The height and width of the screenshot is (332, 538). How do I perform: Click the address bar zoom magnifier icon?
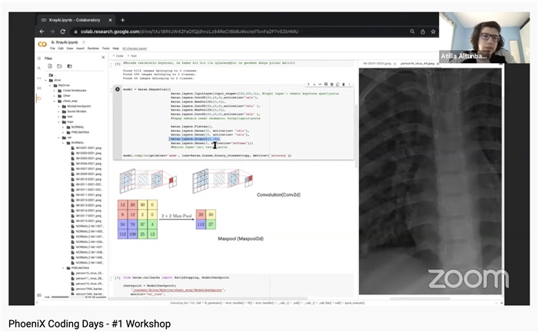tap(412, 32)
